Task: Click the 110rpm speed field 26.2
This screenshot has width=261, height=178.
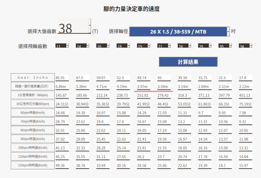Action: click(x=144, y=157)
